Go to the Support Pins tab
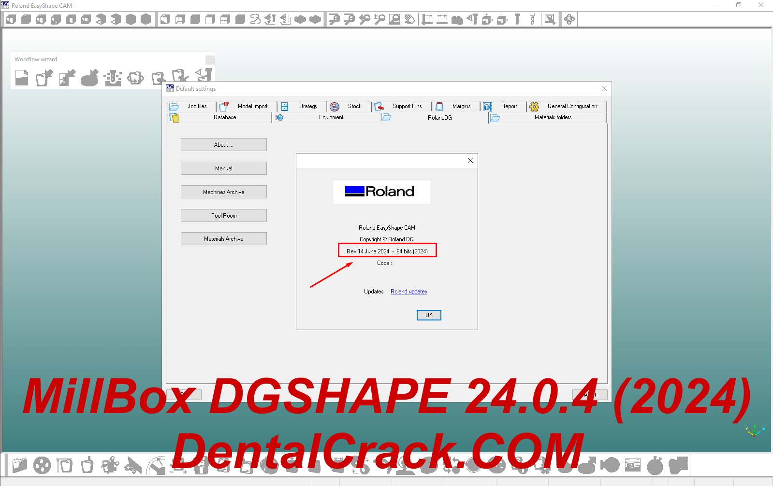The height and width of the screenshot is (486, 773). tap(402, 106)
